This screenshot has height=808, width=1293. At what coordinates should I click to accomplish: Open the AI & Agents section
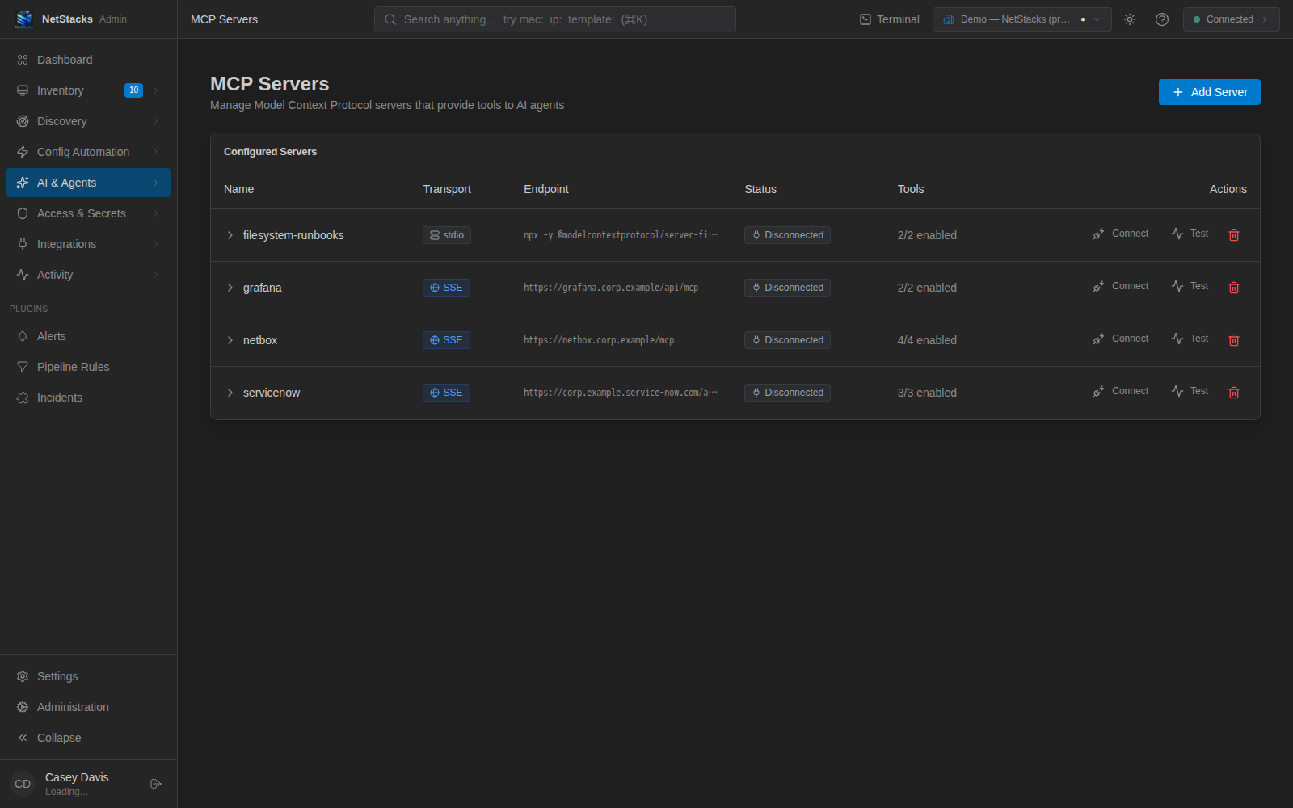pos(88,183)
